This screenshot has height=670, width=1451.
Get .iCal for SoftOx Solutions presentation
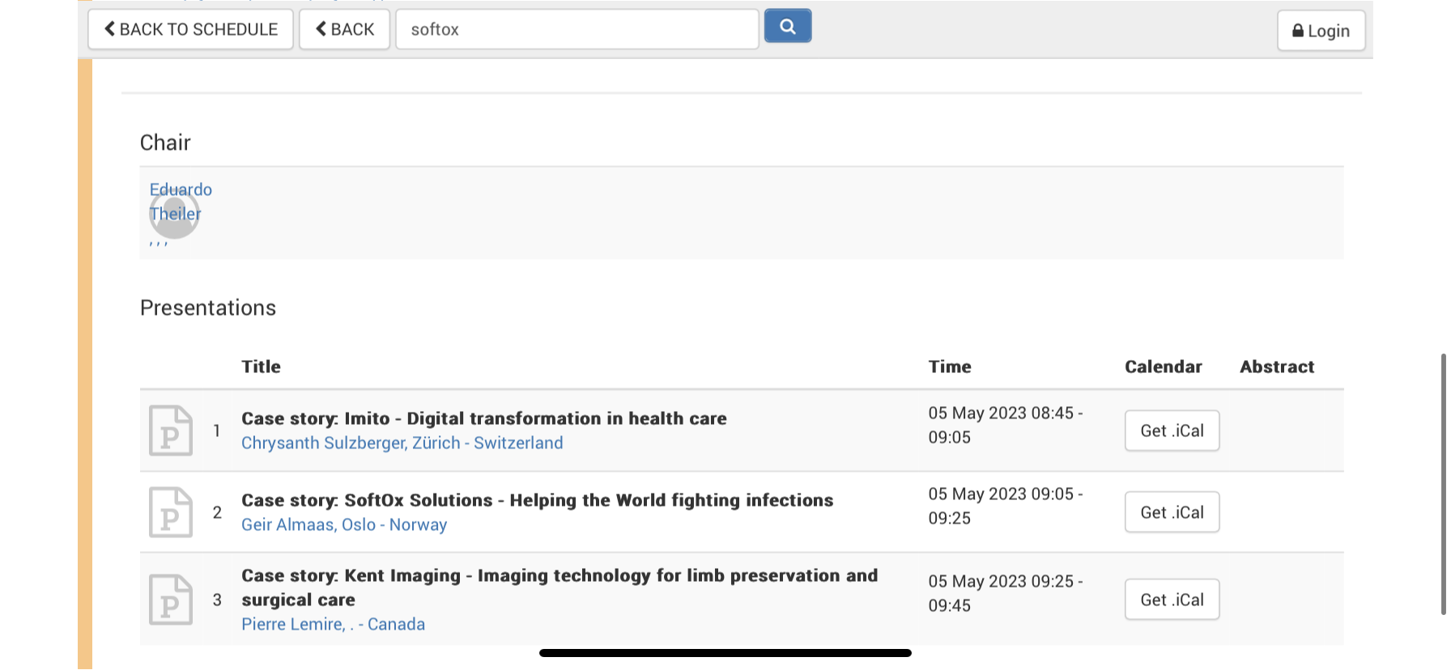(1172, 512)
